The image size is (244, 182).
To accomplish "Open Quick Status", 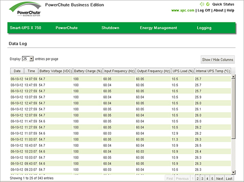I will pyautogui.click(x=223, y=4).
